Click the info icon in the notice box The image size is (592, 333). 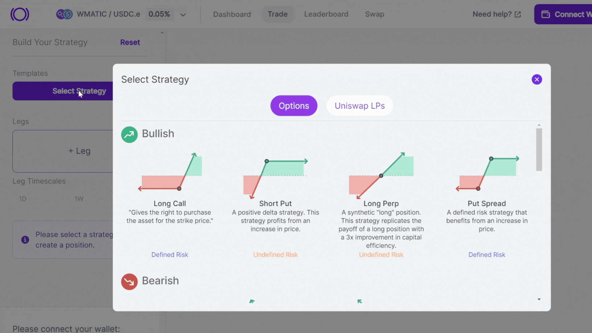(x=25, y=240)
